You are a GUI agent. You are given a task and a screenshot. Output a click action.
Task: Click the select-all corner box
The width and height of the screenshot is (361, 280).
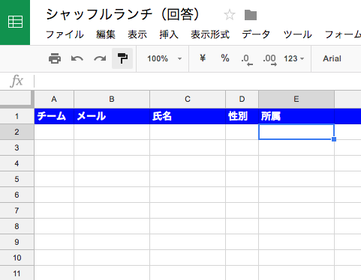[17, 99]
